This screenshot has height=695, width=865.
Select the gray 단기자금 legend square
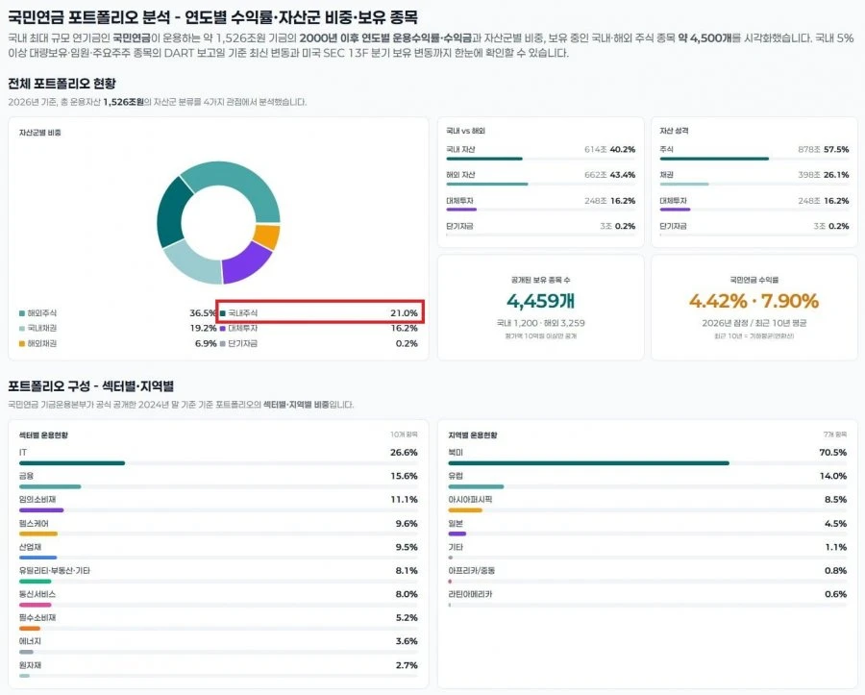tap(223, 343)
